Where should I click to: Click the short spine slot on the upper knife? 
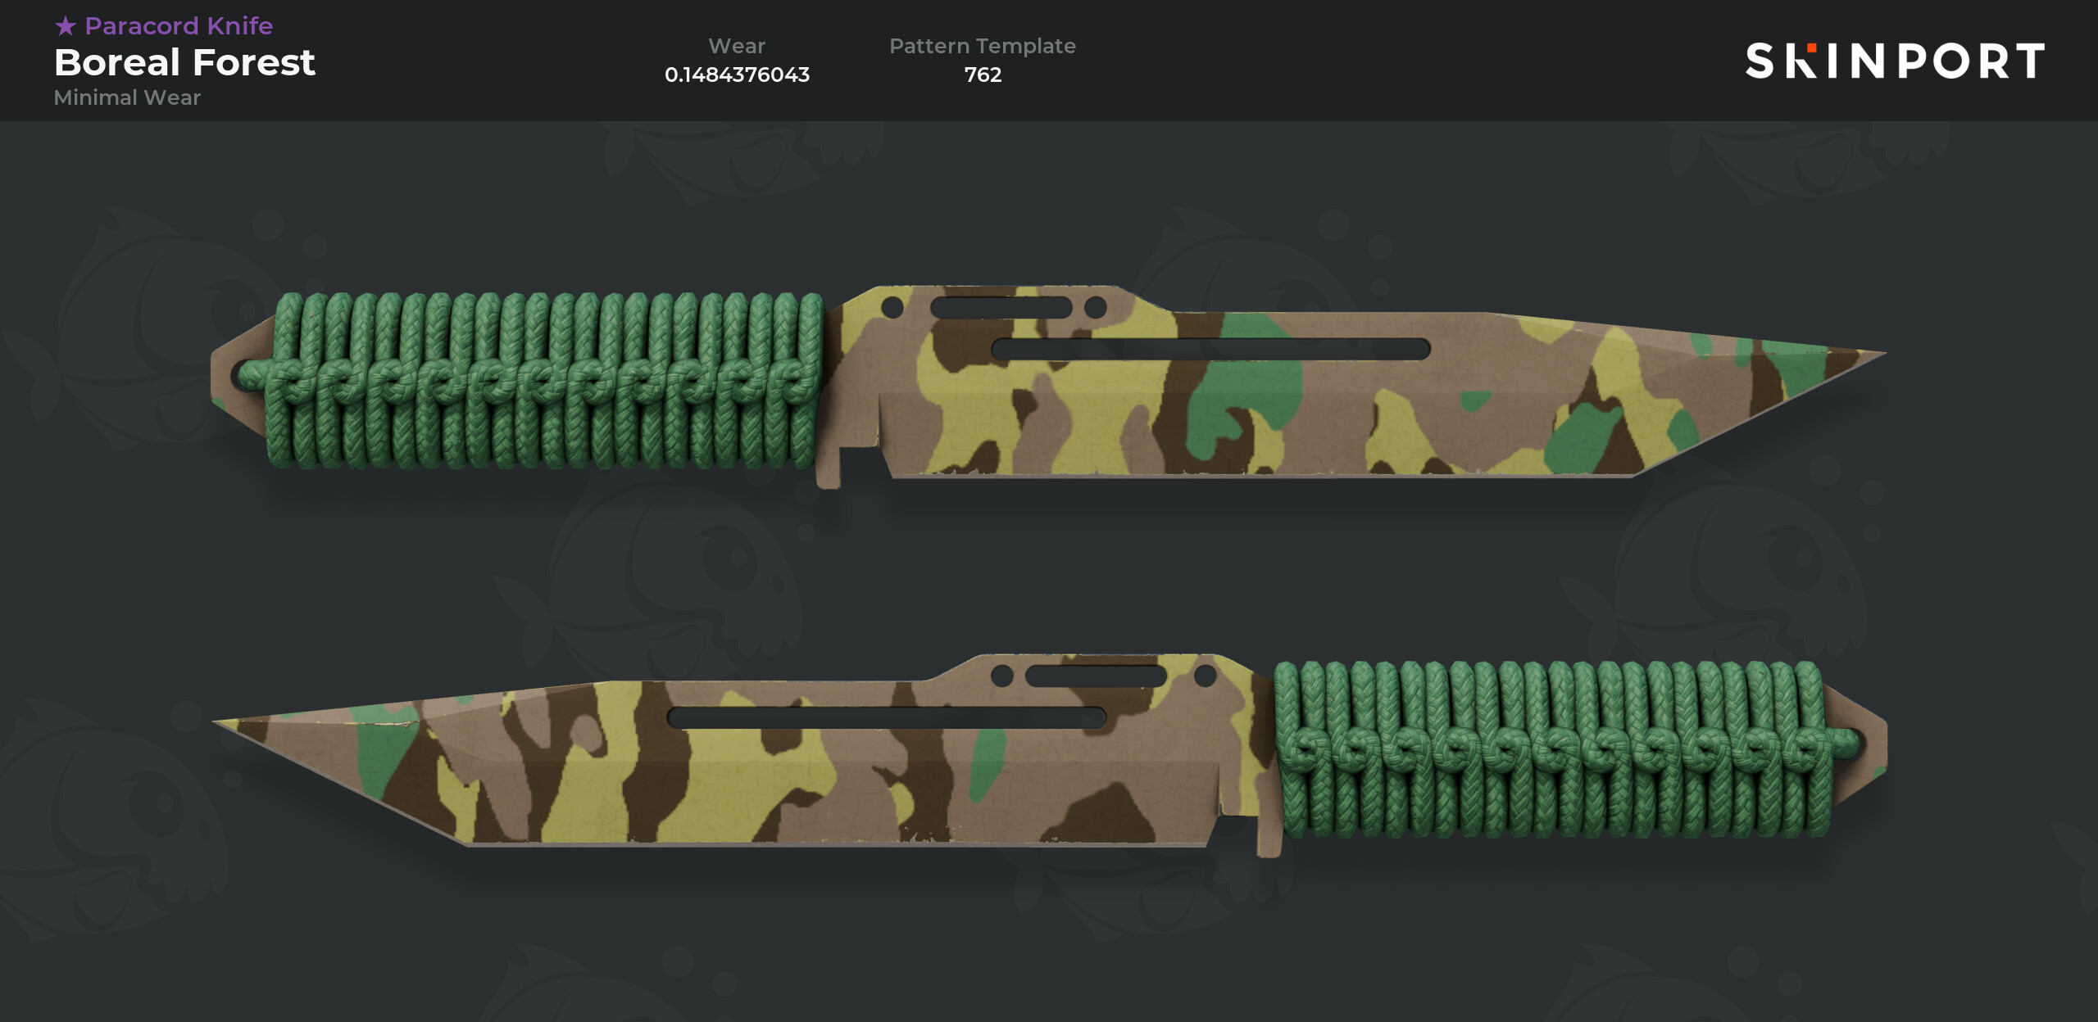1001,308
